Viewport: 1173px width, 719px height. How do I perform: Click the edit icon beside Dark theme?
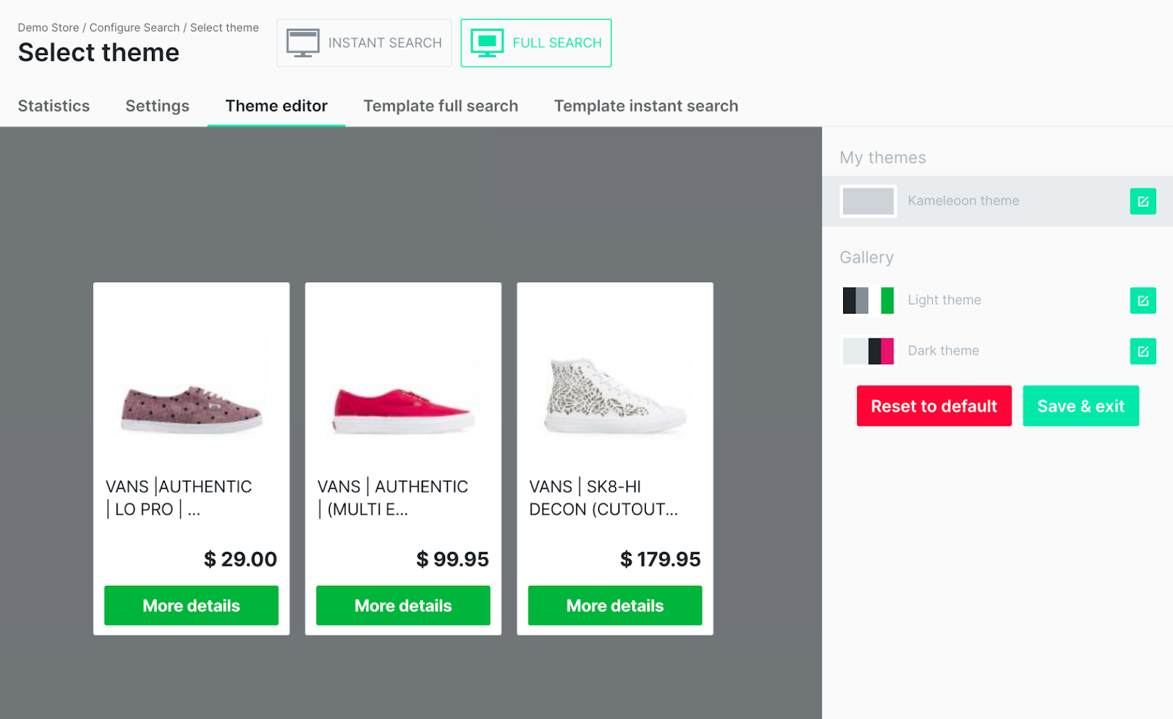(1142, 351)
